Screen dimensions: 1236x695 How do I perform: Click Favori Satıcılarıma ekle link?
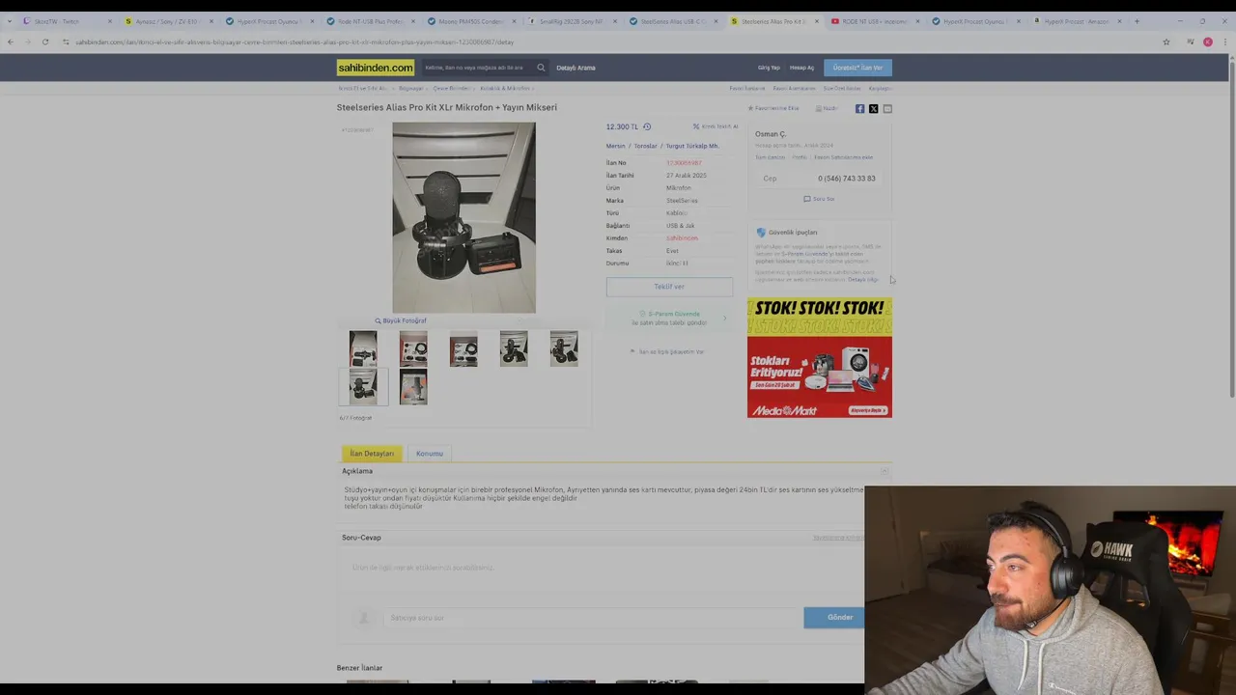[x=843, y=157]
